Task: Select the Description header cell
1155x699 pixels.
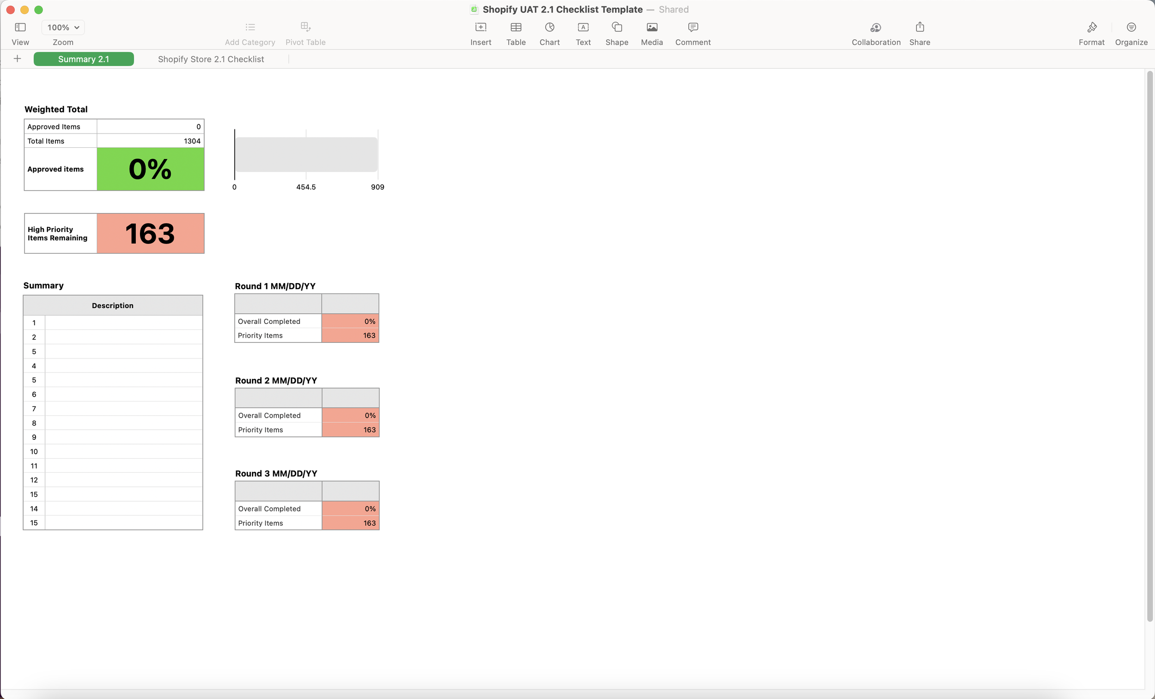Action: tap(113, 306)
